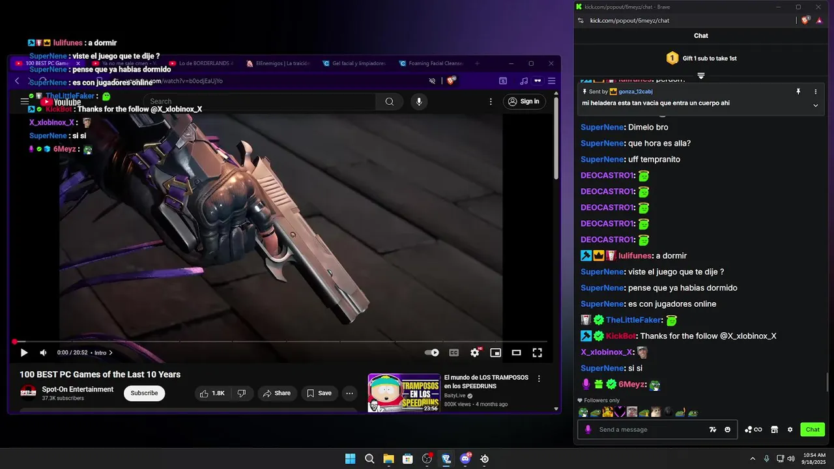
Task: Open the Brave playlist music-note icon
Action: 524,81
